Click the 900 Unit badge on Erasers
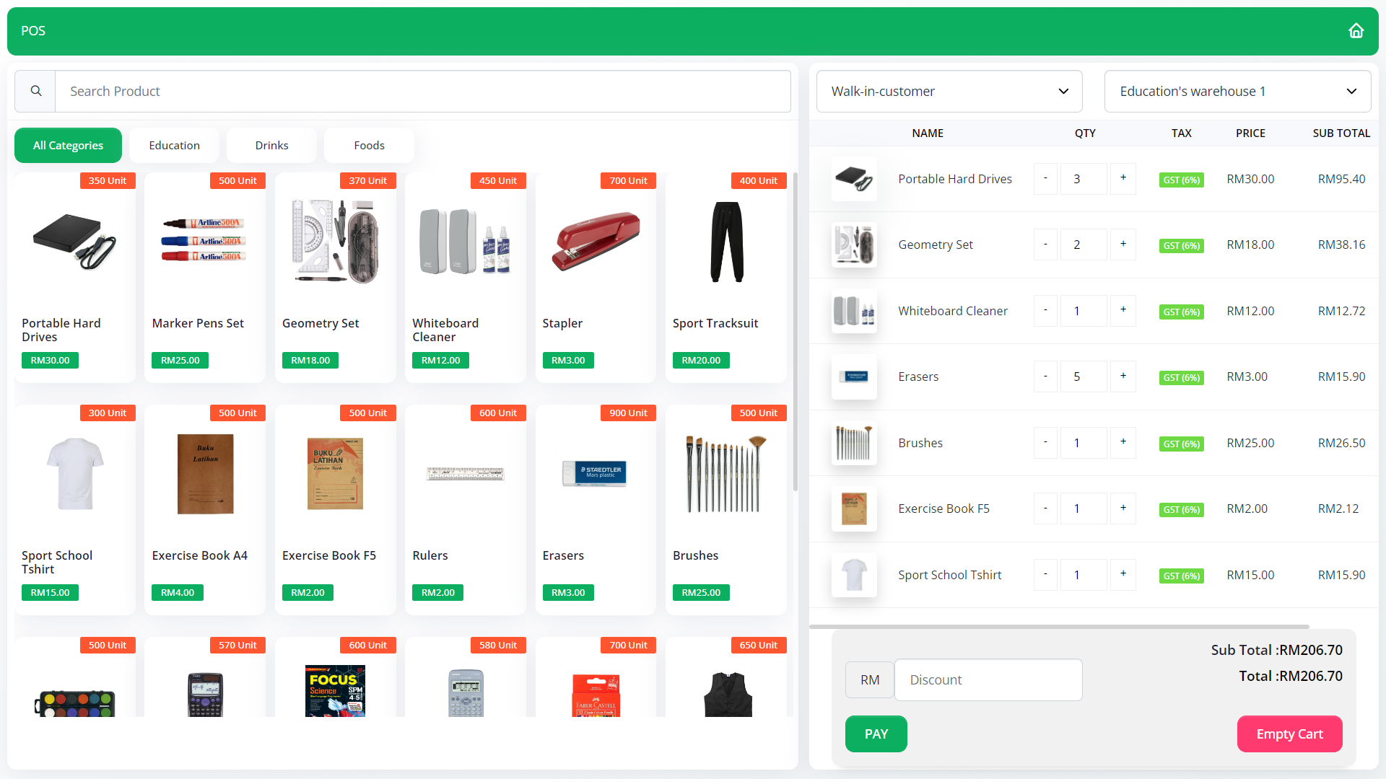The image size is (1386, 779). click(628, 413)
